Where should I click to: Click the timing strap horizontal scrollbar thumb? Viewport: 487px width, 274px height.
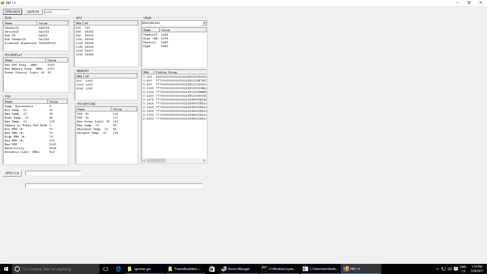pyautogui.click(x=156, y=161)
